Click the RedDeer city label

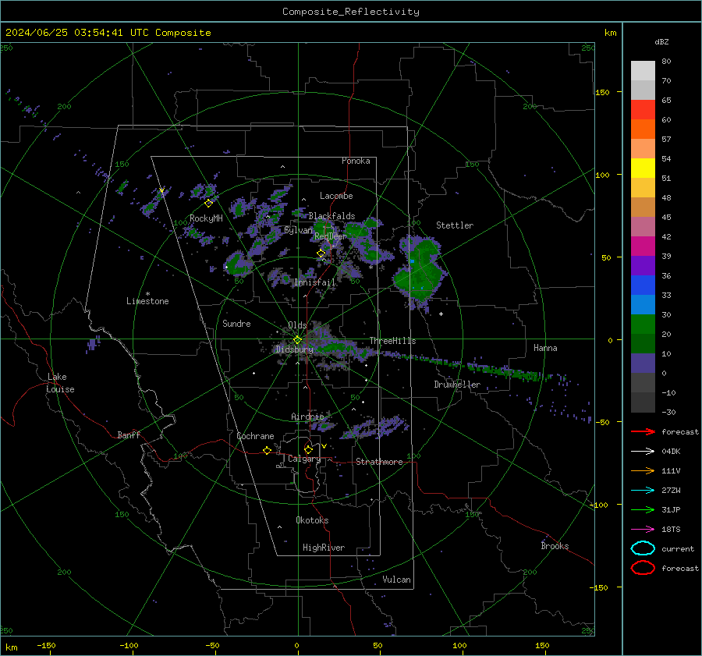[331, 236]
